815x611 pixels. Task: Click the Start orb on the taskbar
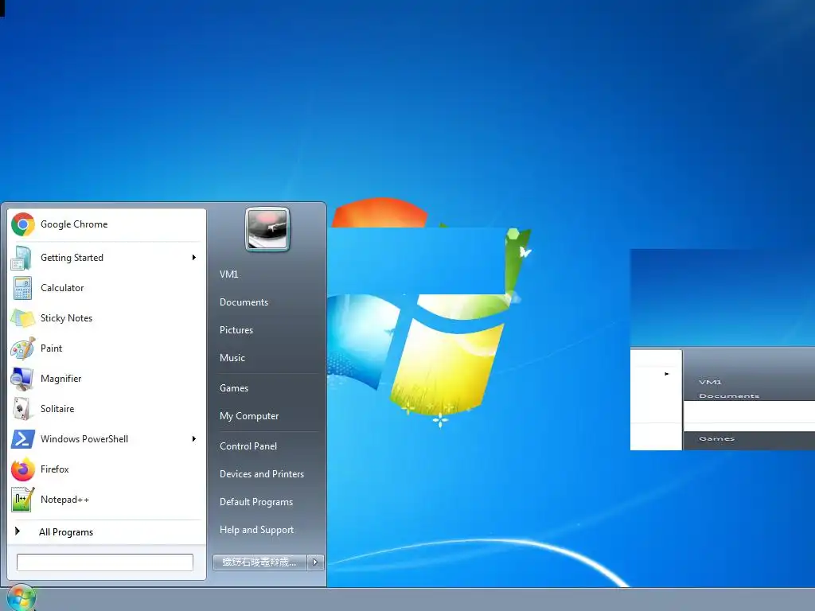(x=21, y=597)
